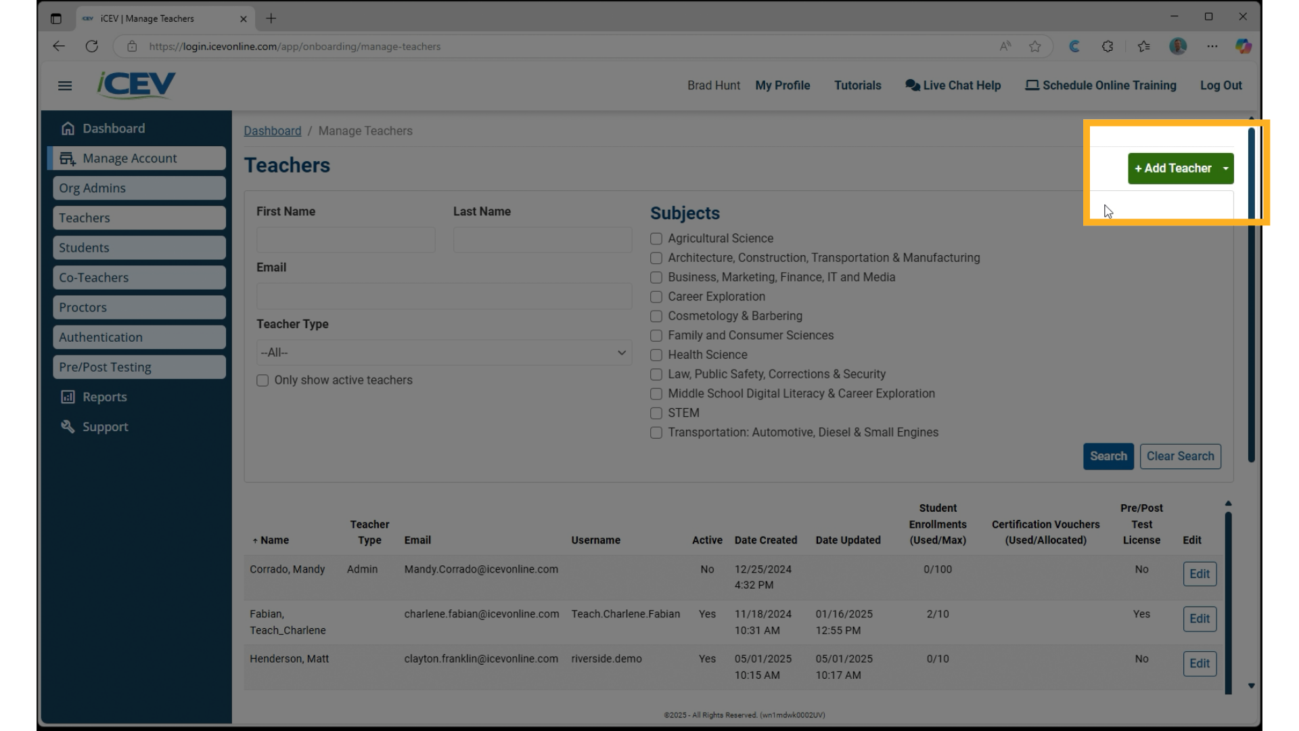Click the browser address bar URL

point(294,46)
